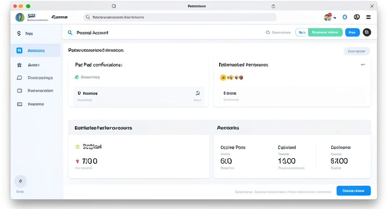Click the Account page heading text
Image resolution: width=388 pixels, height=209 pixels.
click(x=92, y=33)
